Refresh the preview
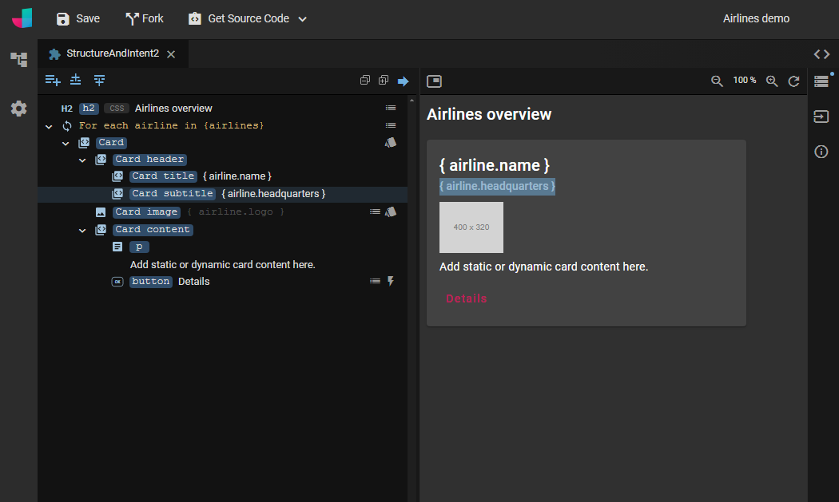 pyautogui.click(x=793, y=81)
